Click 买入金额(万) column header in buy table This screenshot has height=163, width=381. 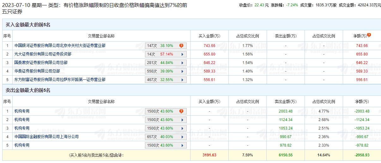coord(209,36)
